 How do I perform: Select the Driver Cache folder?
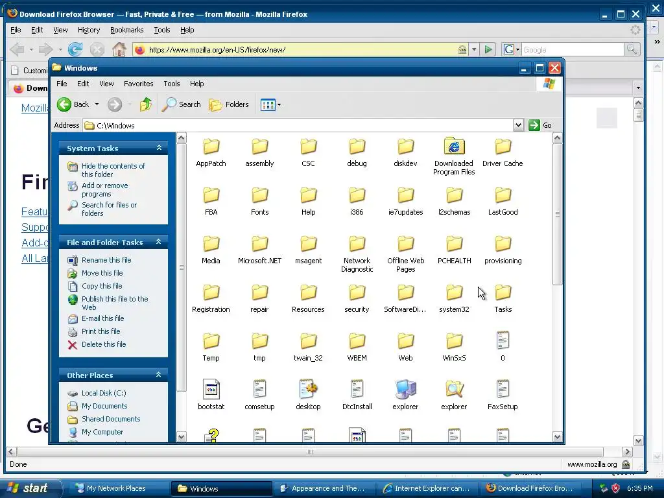tap(503, 152)
